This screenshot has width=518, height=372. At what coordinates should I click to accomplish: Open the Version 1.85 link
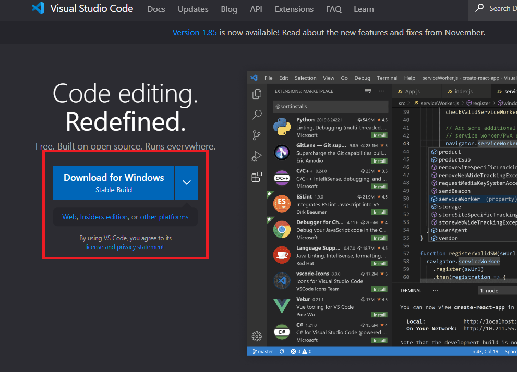(x=195, y=33)
